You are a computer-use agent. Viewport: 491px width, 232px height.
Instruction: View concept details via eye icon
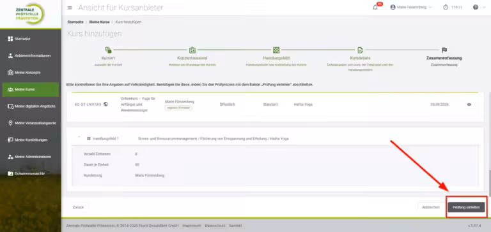click(469, 105)
